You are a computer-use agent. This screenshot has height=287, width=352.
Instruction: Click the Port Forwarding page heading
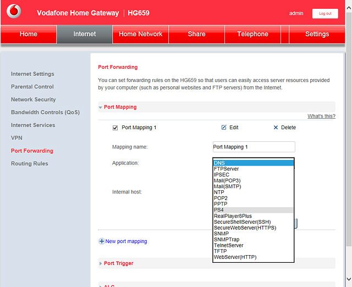tap(118, 67)
